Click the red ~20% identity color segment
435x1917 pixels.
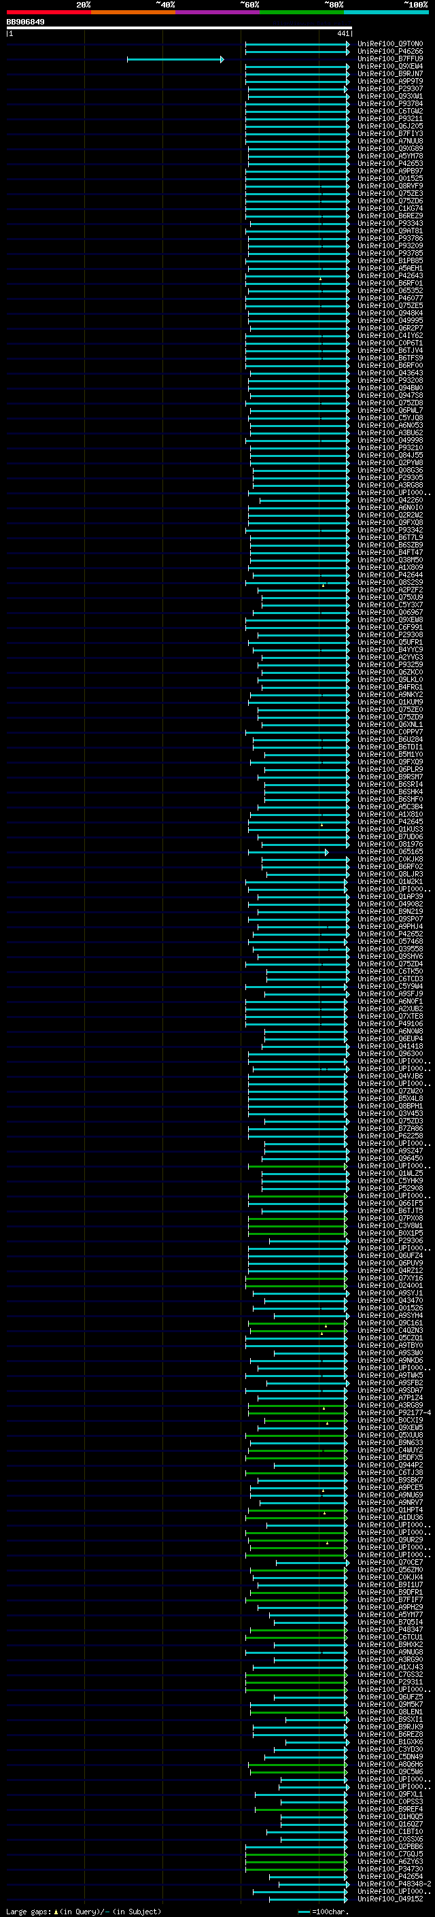(48, 12)
